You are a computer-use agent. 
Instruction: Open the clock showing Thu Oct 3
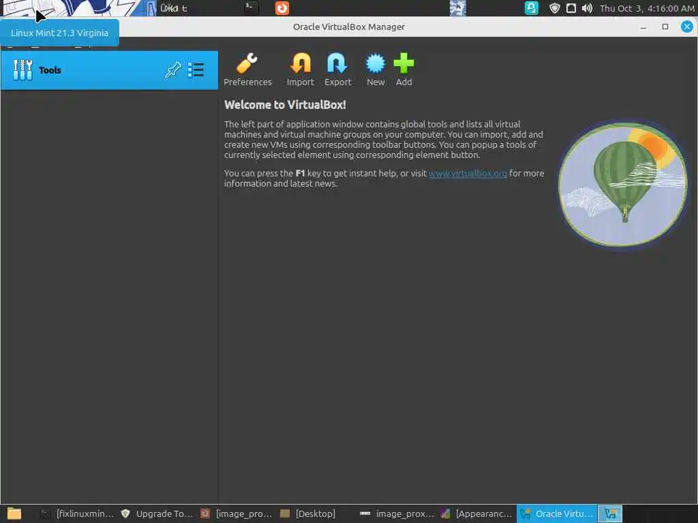(647, 8)
